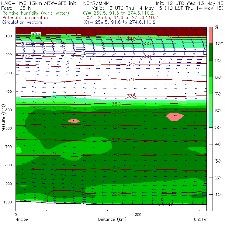Click the '298.8' minimum value label
Image resolution: width=225 pixels, height=225 pixels.
[165, 205]
